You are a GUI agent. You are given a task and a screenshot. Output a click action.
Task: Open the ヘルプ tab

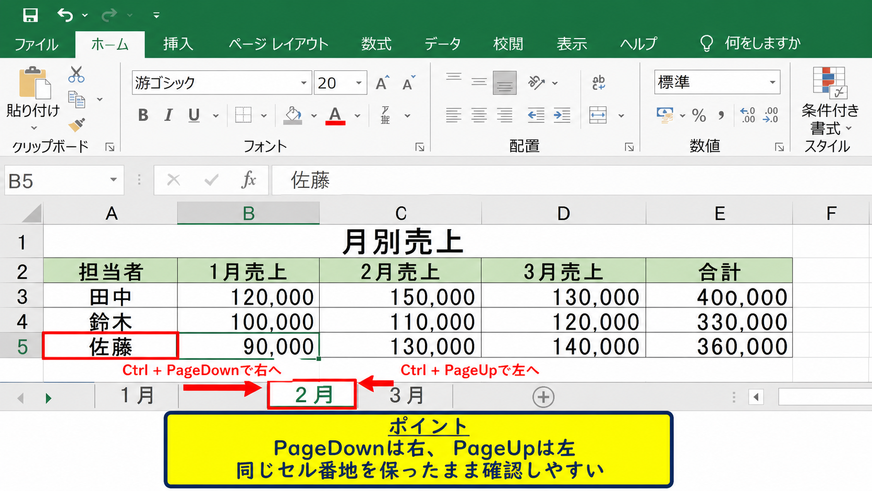(x=638, y=44)
